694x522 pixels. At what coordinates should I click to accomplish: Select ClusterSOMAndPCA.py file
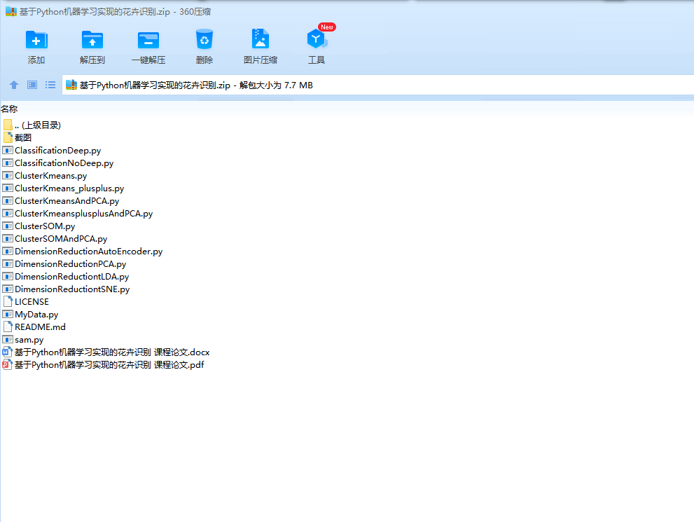tap(55, 239)
